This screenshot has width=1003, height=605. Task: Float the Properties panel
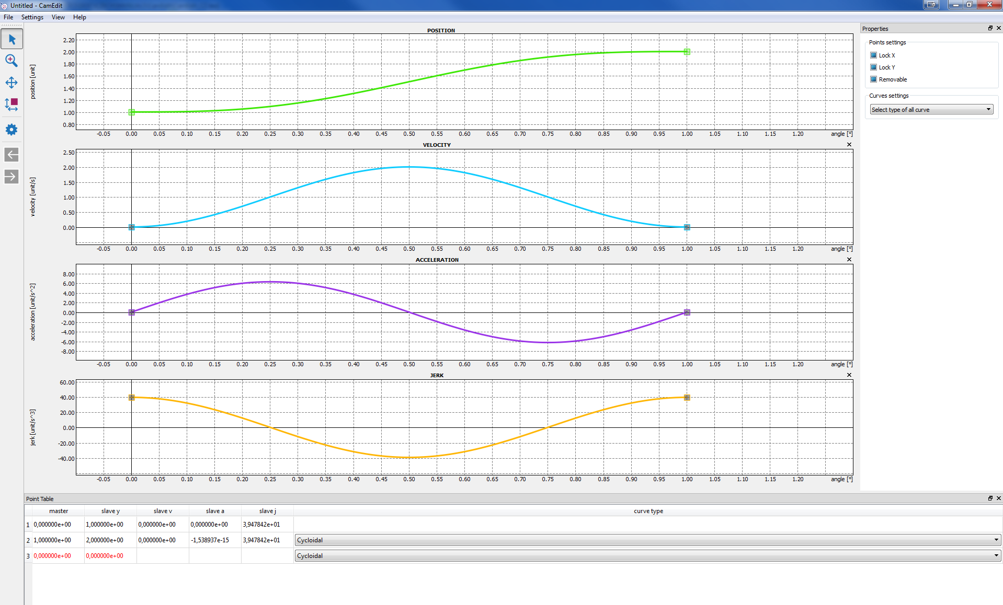pyautogui.click(x=990, y=28)
